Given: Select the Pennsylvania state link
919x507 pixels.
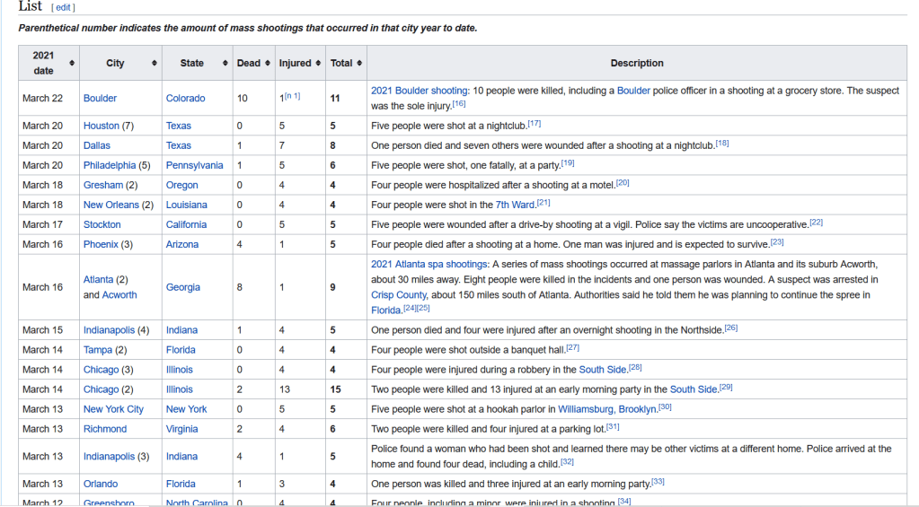Looking at the screenshot, I should [x=194, y=165].
